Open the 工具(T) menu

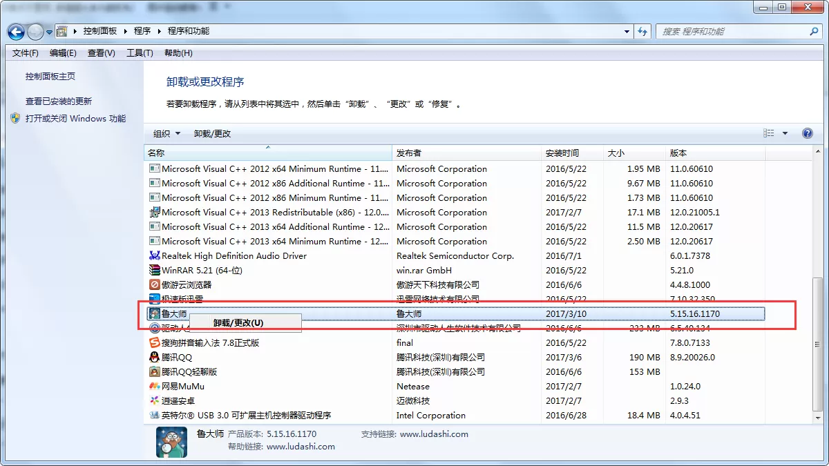pyautogui.click(x=140, y=53)
